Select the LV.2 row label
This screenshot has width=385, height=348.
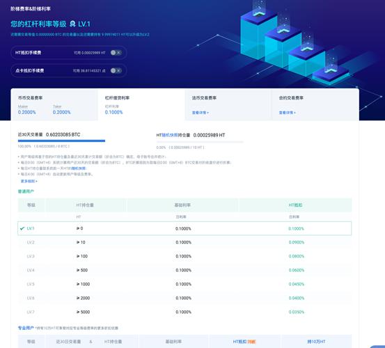[x=31, y=242]
